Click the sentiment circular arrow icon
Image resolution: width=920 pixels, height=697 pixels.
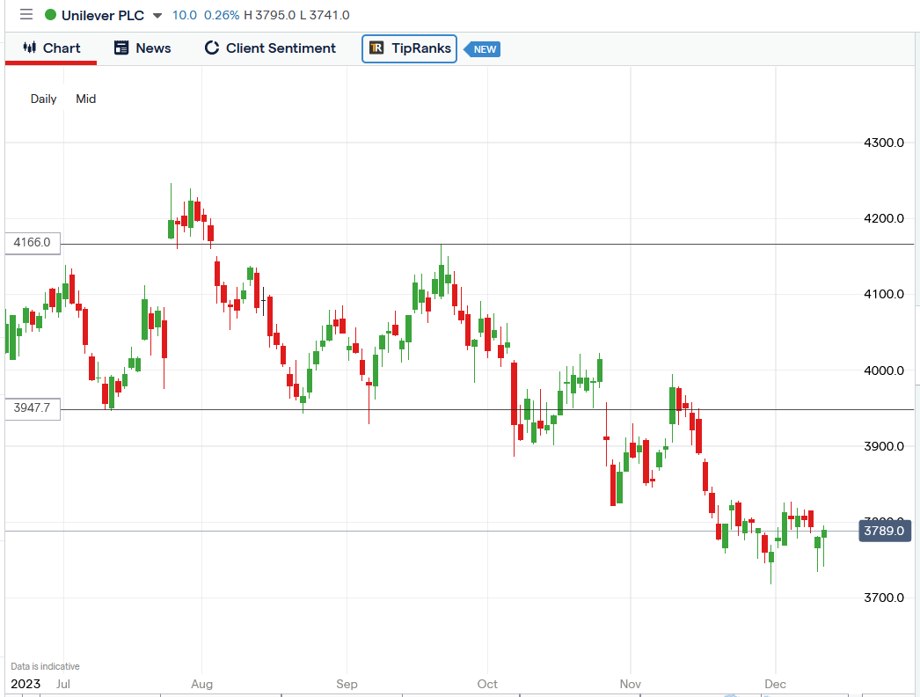pyautogui.click(x=211, y=48)
